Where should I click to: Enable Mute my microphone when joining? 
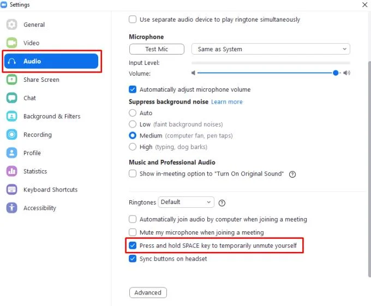point(133,232)
